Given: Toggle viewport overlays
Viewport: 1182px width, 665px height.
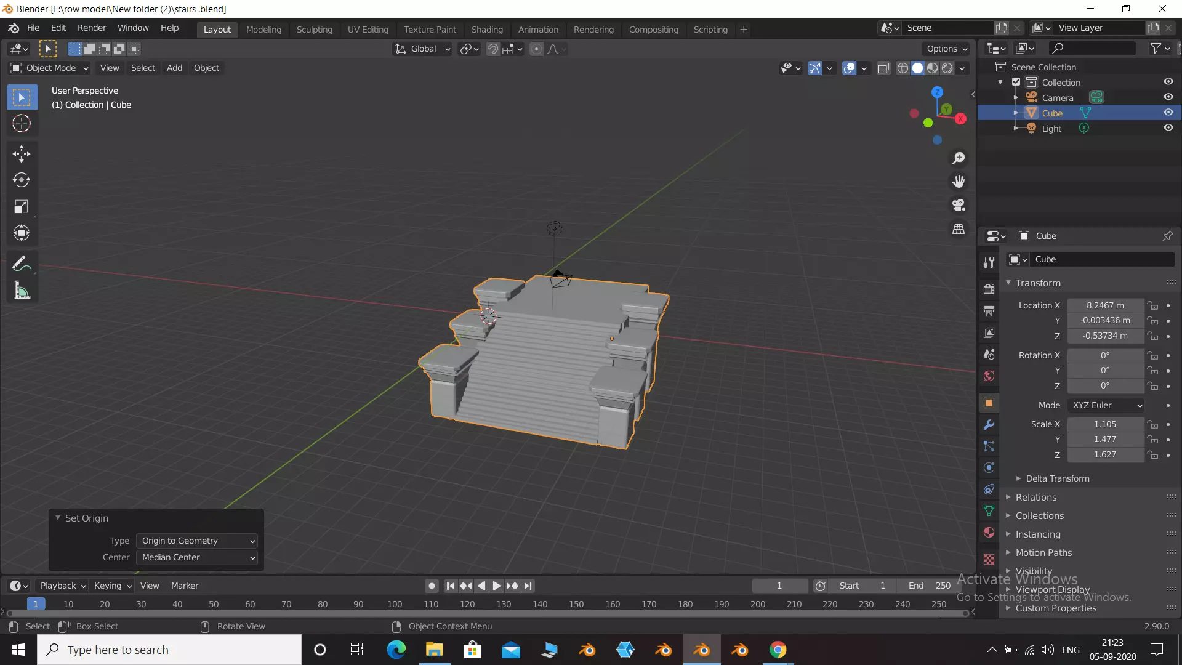Looking at the screenshot, I should click(849, 68).
